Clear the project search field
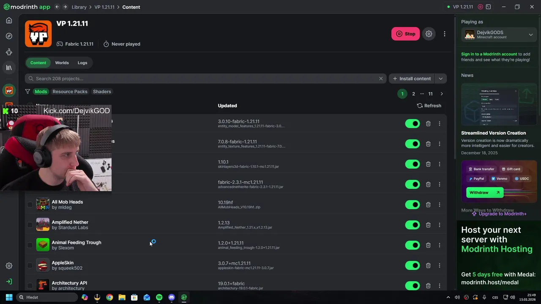 [x=381, y=79]
